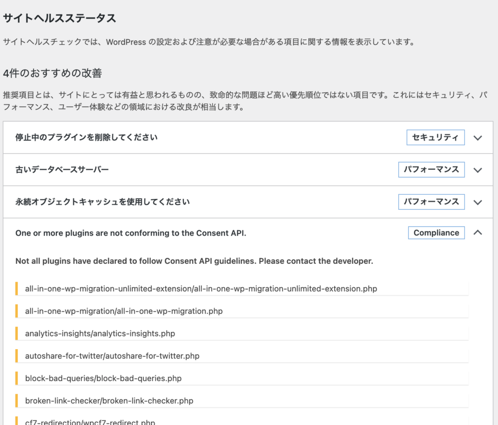Click the セキュリティ badge
The height and width of the screenshot is (425, 498).
(435, 137)
